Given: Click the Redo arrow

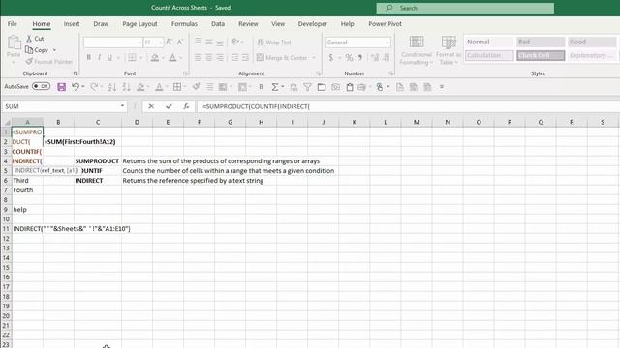Looking at the screenshot, I should [94, 86].
